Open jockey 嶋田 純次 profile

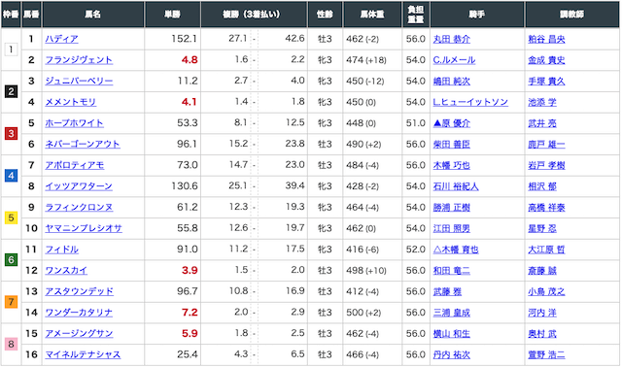pos(451,81)
